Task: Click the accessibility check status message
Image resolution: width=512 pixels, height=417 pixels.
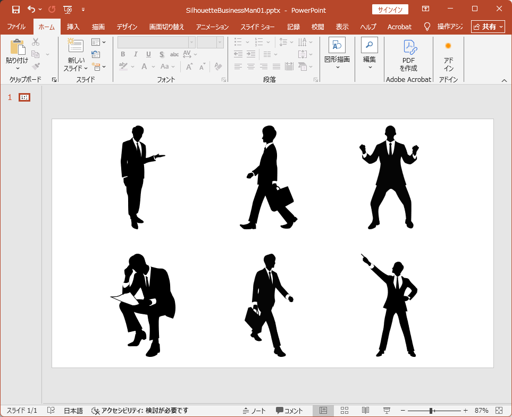Action: click(x=140, y=411)
